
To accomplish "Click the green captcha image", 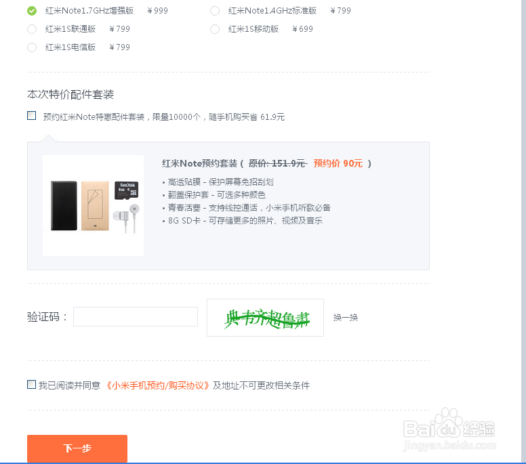I will point(265,318).
